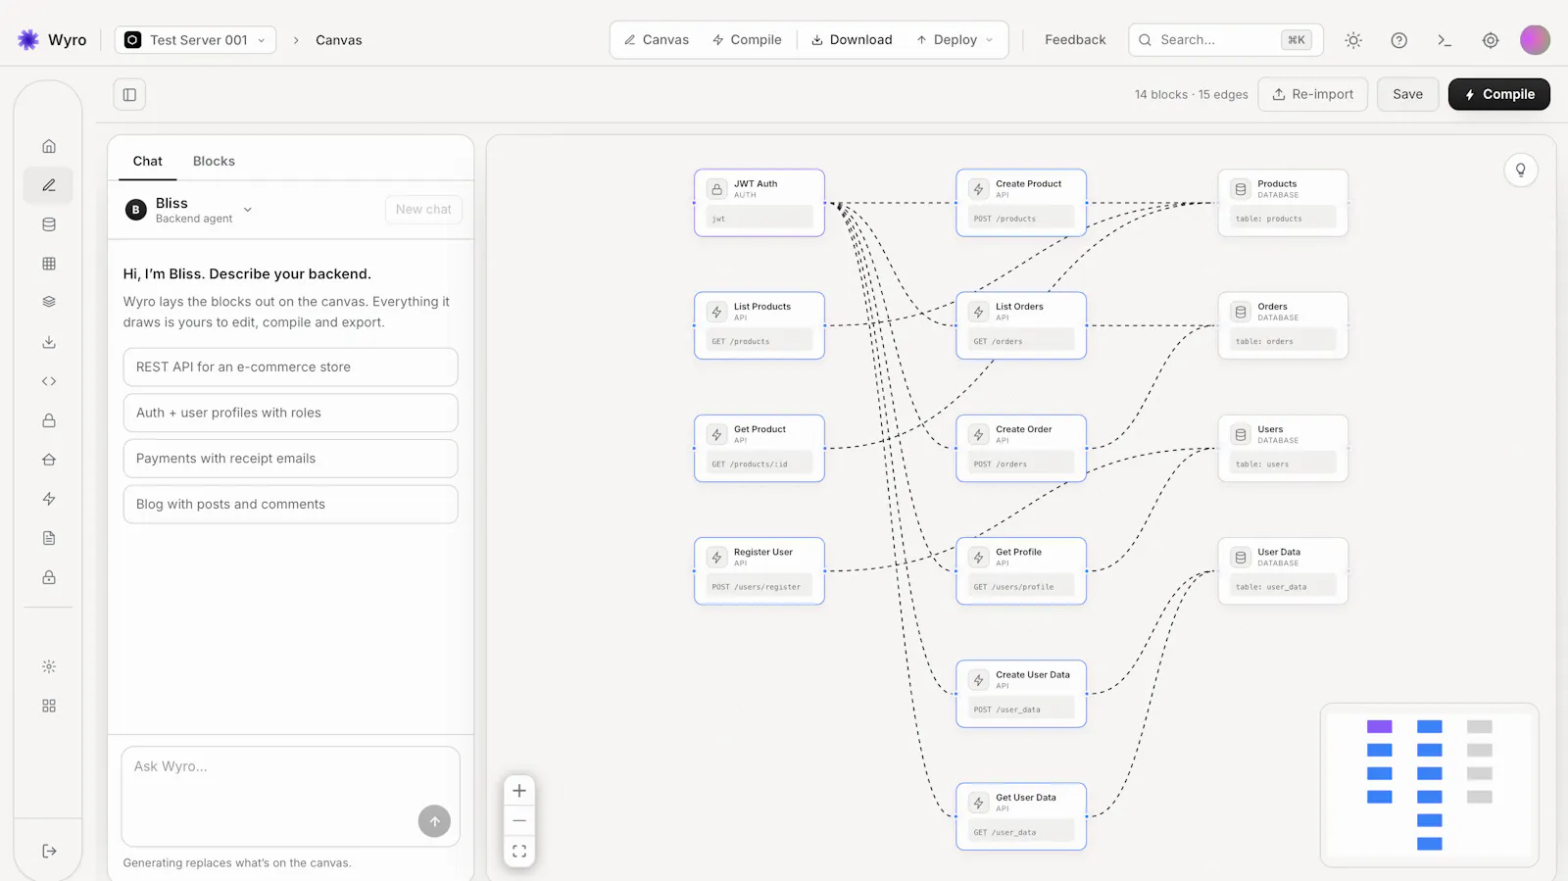Open the Deploy dropdown menu
1568x881 pixels.
tap(955, 40)
